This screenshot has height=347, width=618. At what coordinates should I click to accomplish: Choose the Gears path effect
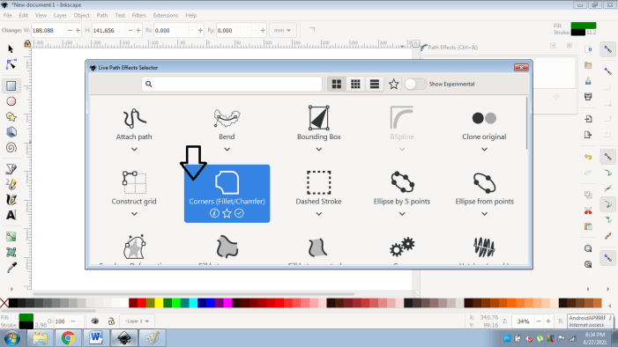(402, 248)
